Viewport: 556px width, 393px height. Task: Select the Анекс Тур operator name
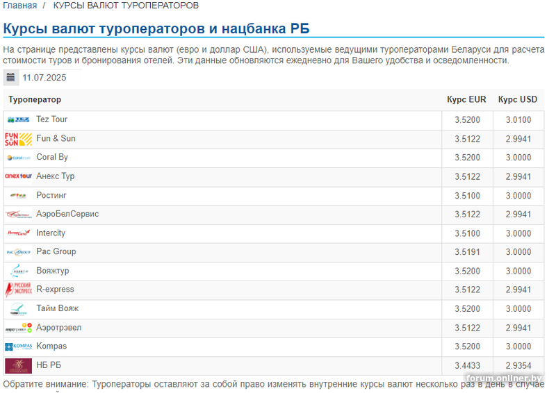(56, 176)
